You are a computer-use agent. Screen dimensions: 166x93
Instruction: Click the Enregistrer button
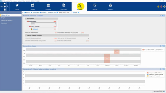[43, 12]
